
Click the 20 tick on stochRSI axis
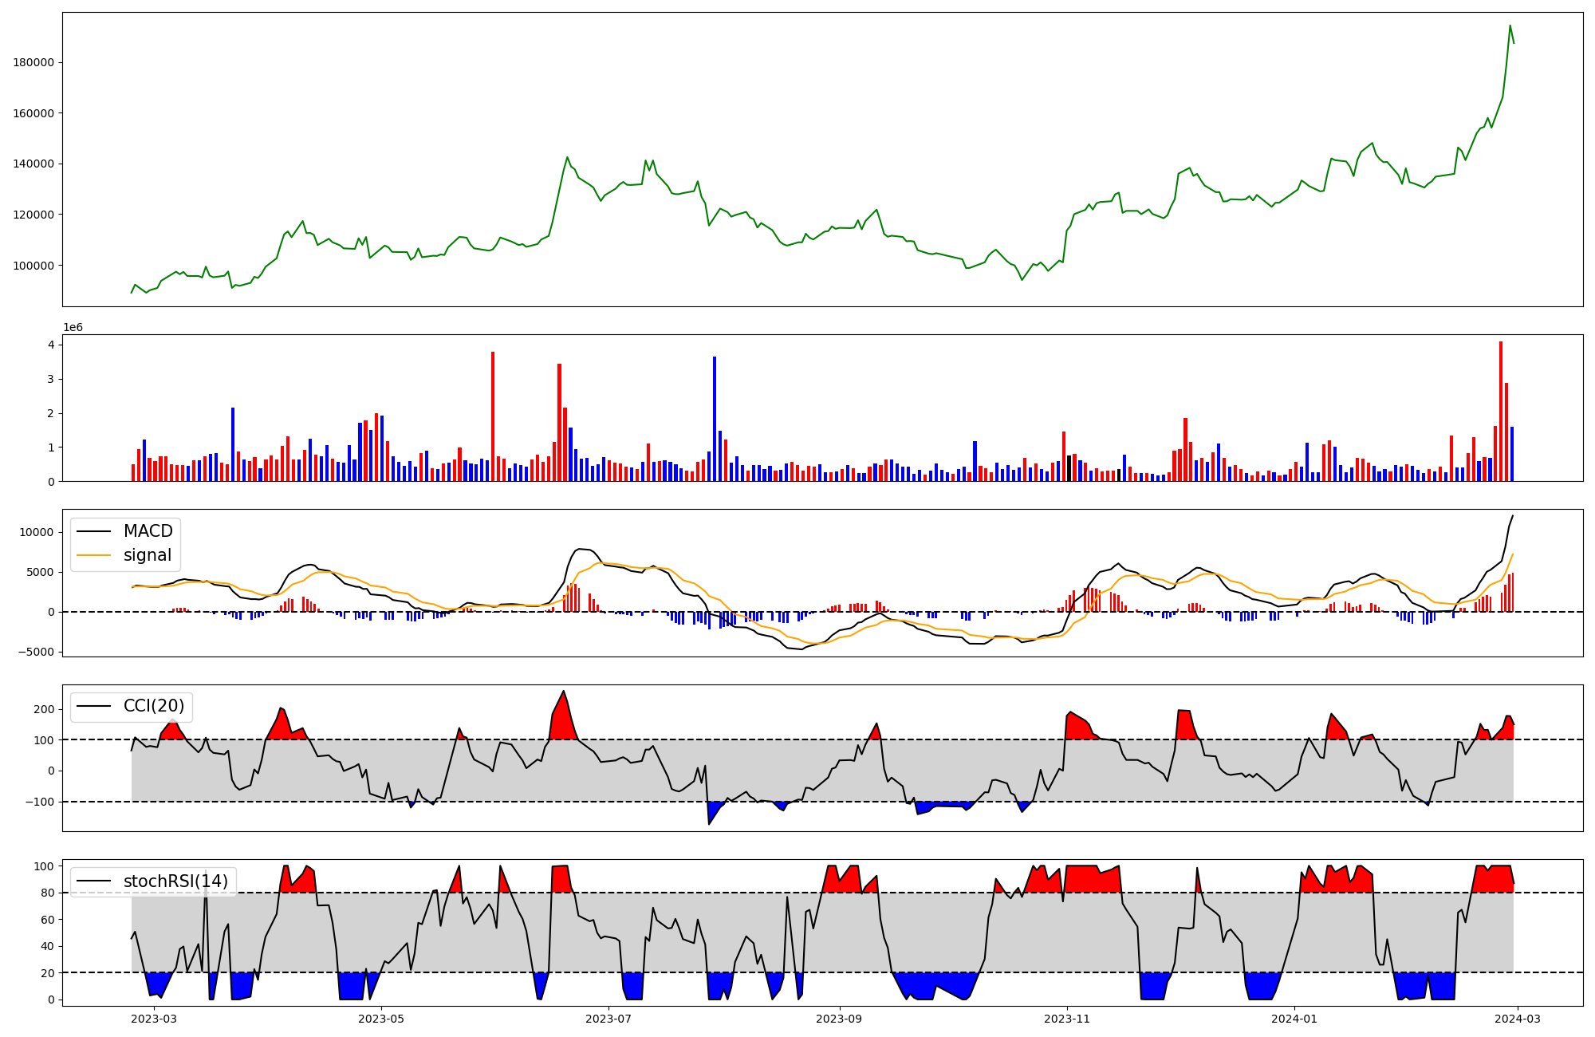coord(48,973)
